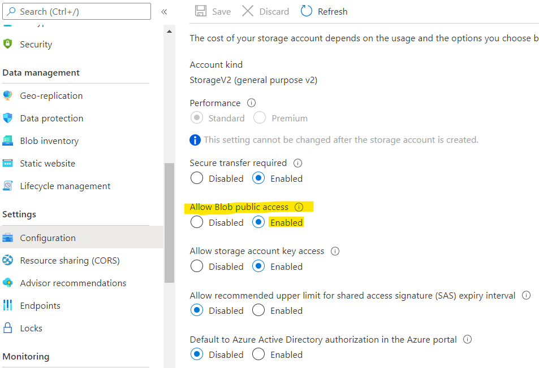
Task: Click the Locks padlock icon
Action: pos(8,328)
